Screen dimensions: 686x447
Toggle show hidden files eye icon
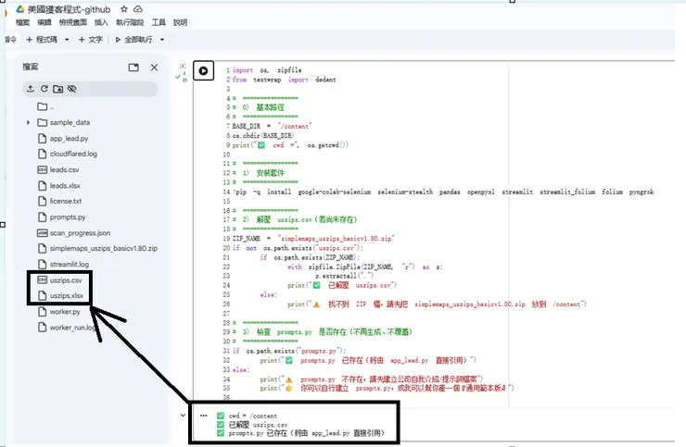coord(72,89)
